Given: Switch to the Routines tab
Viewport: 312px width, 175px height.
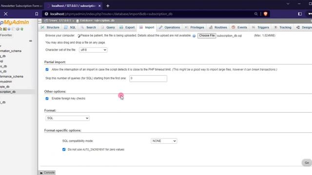Looking at the screenshot, I should [218, 27].
